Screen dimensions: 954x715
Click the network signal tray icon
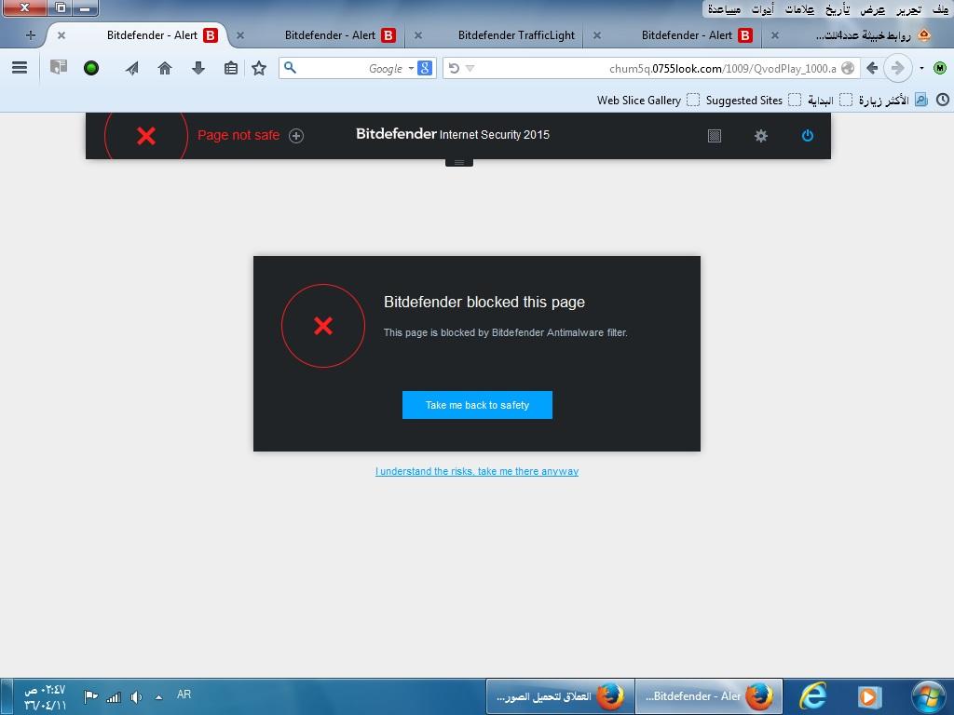pos(113,696)
